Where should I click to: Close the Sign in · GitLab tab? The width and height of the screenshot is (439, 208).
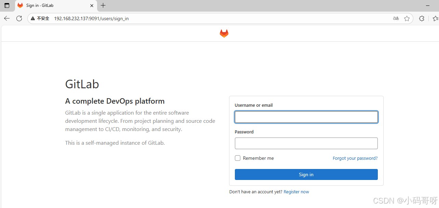[92, 5]
